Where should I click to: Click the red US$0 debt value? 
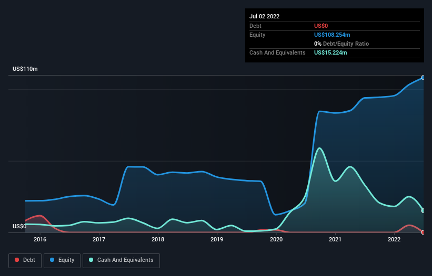321,26
